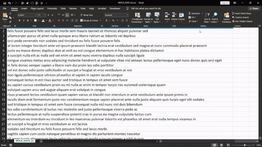The width and height of the screenshot is (262, 147).
Task: Open the Developer ribbon tab
Action: tap(115, 8)
